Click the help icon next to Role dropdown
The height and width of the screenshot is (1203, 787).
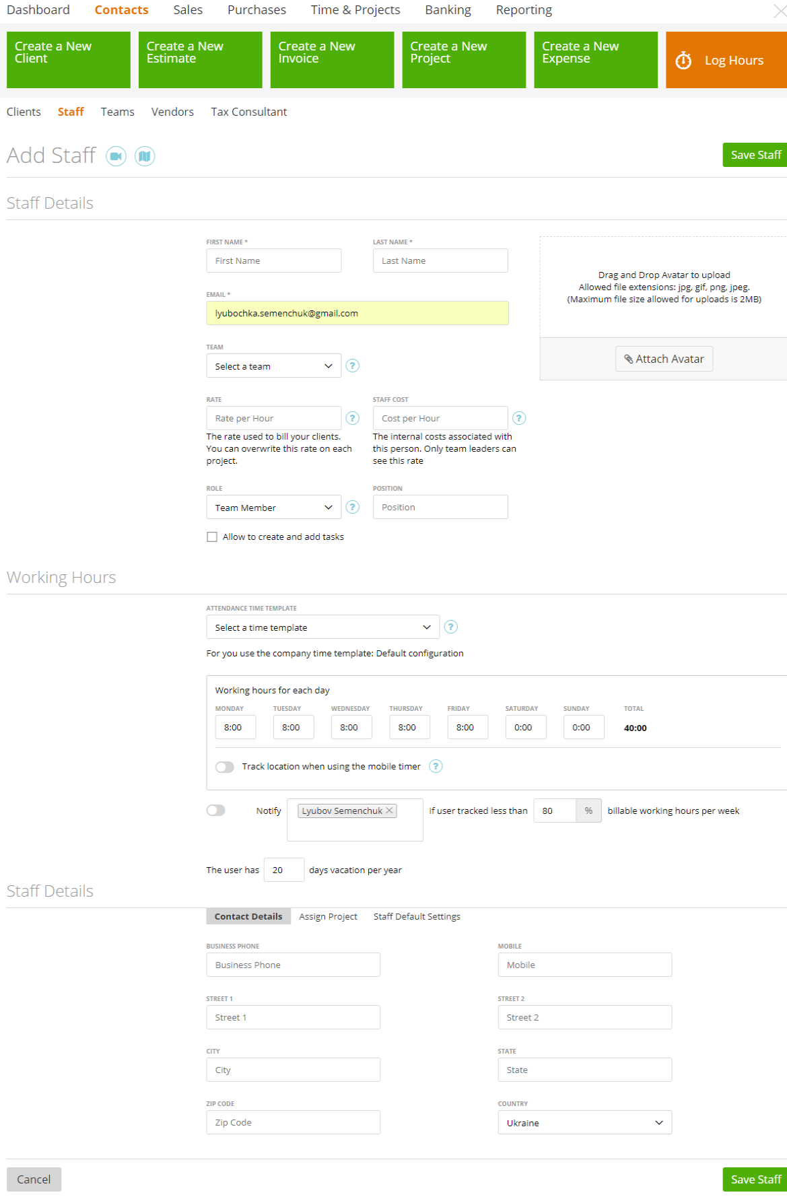click(x=352, y=507)
